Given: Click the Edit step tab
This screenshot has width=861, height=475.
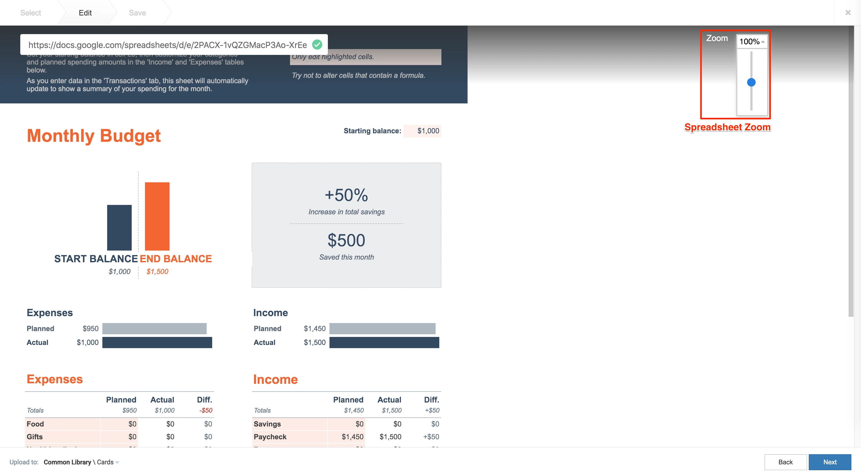Looking at the screenshot, I should click(85, 13).
